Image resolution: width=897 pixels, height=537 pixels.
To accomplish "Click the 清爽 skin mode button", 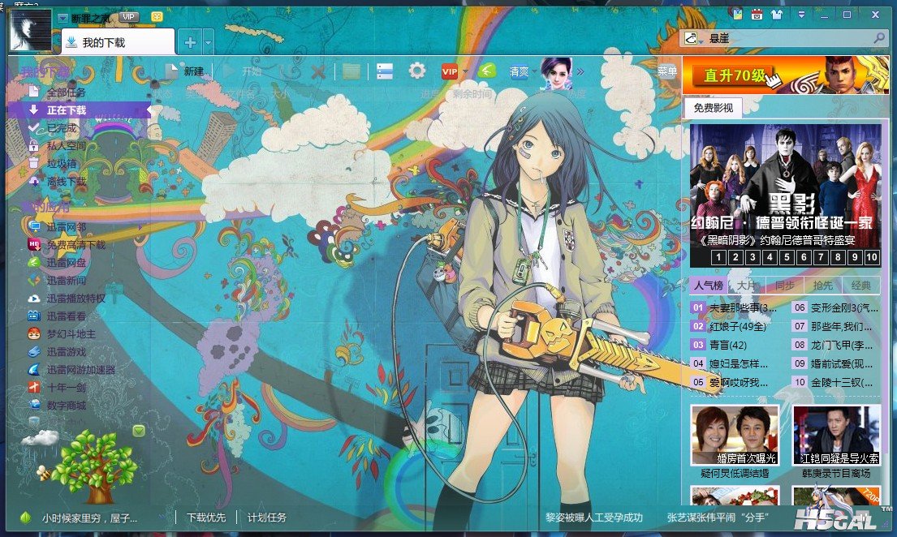I will coord(519,71).
